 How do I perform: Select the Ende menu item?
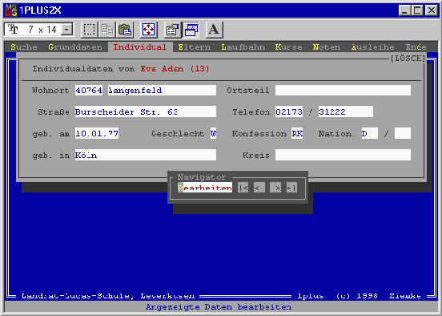pos(416,47)
